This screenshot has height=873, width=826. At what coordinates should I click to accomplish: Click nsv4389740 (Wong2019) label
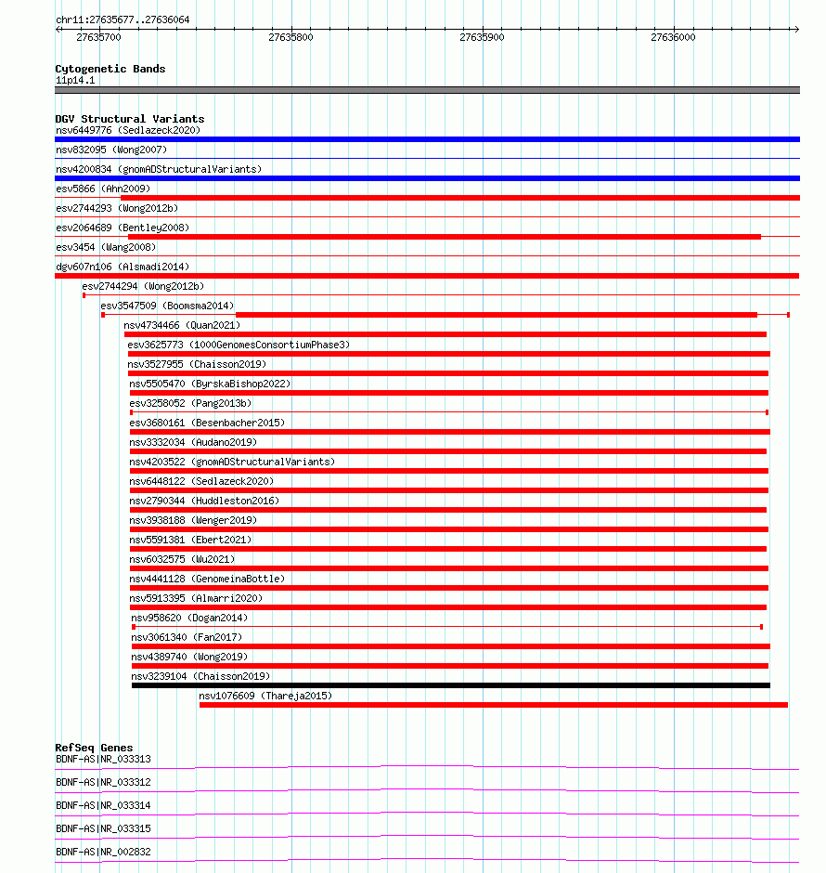click(189, 657)
